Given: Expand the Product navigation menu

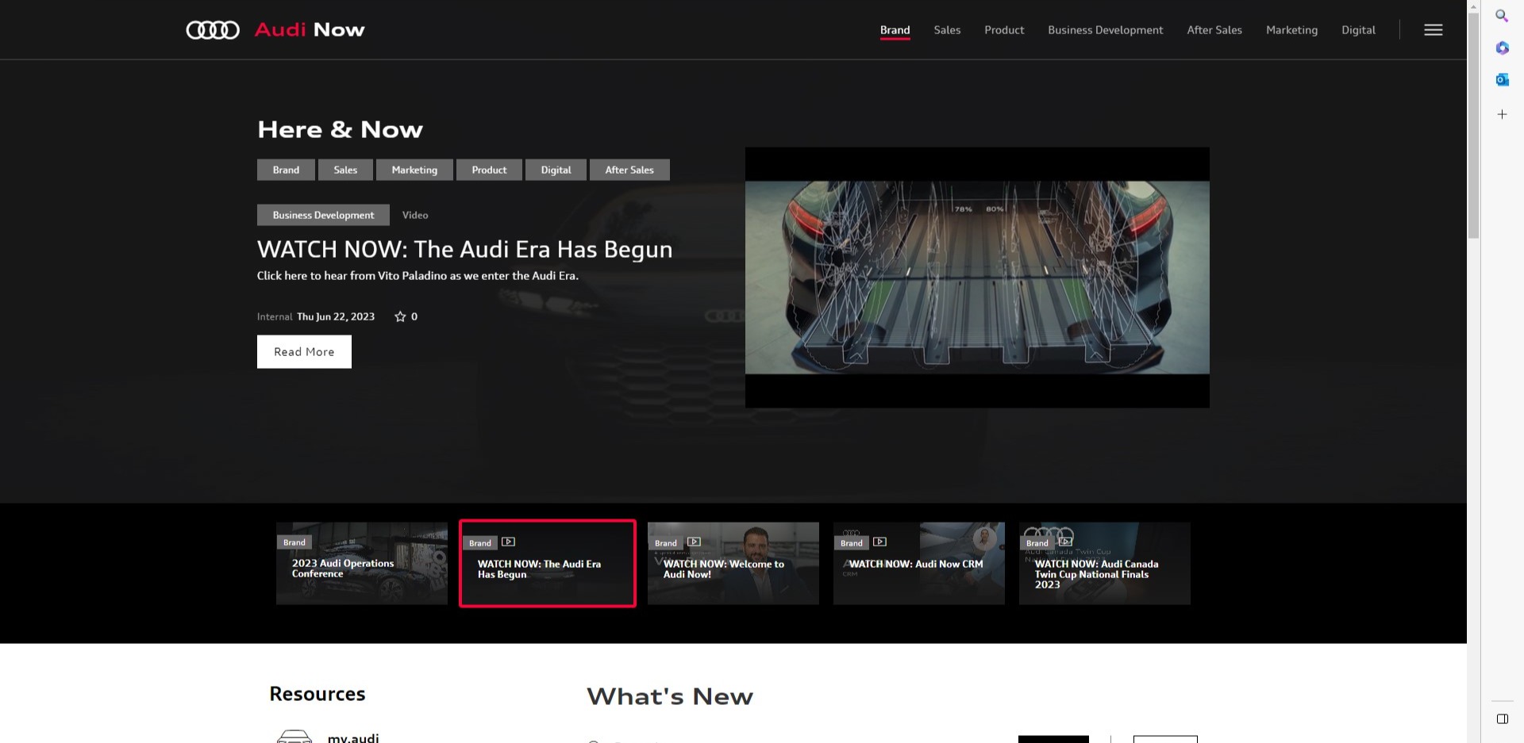Looking at the screenshot, I should click(x=1004, y=30).
